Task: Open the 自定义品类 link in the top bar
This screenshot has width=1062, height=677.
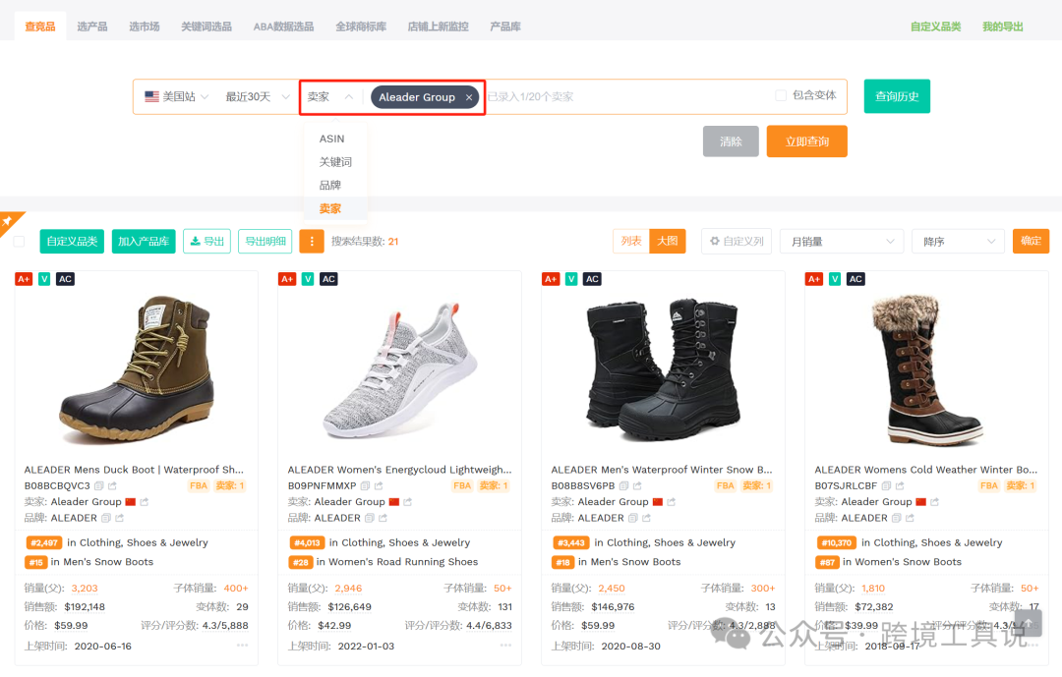Action: pos(935,27)
